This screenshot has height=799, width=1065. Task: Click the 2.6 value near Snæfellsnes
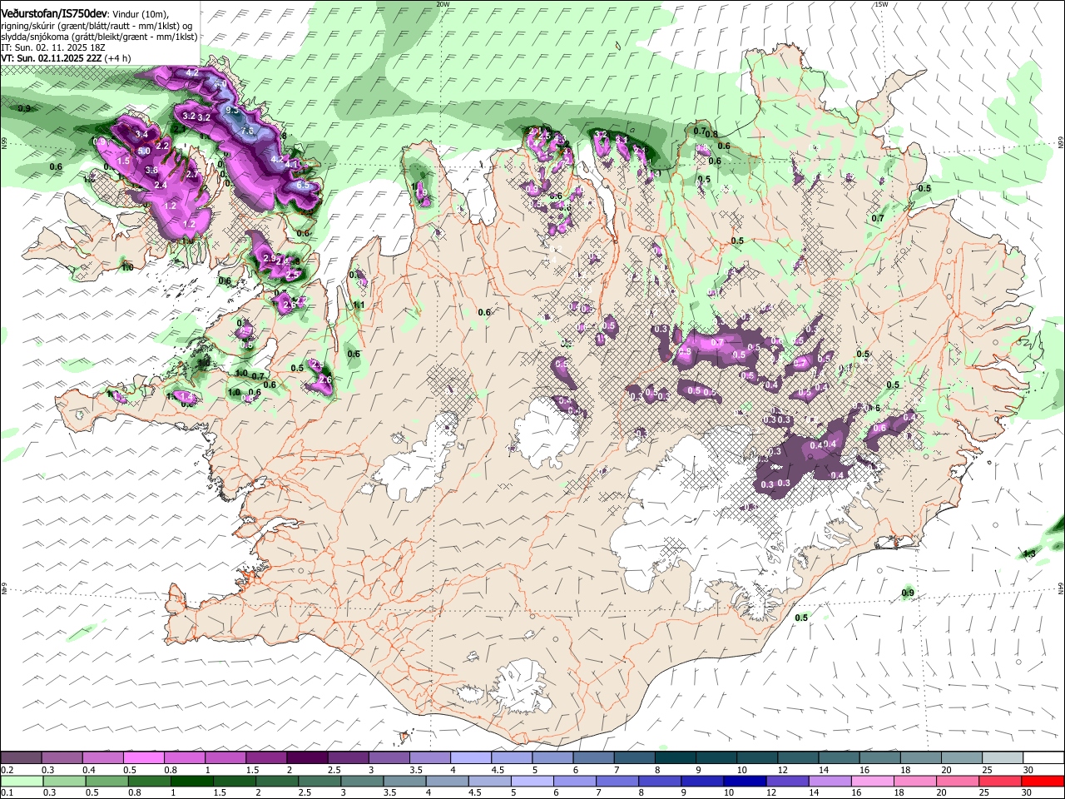[325, 380]
